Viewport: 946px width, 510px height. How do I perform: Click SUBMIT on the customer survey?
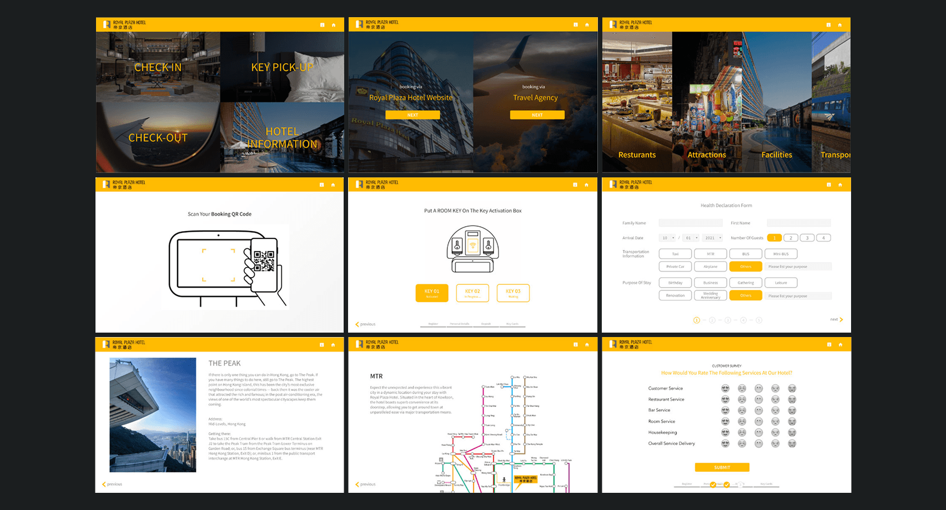(x=722, y=467)
